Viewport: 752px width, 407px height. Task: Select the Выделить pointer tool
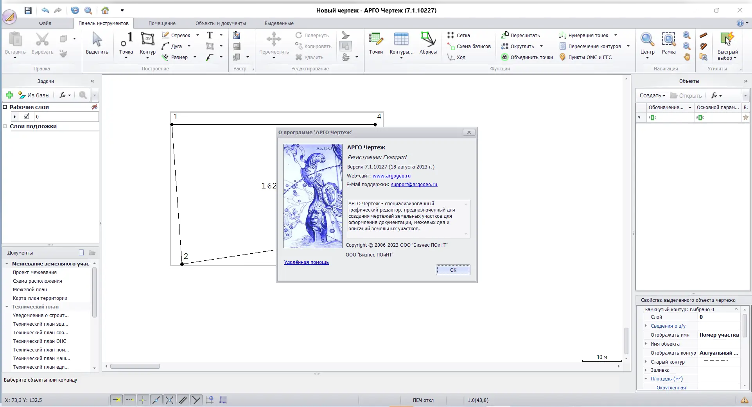tap(97, 43)
